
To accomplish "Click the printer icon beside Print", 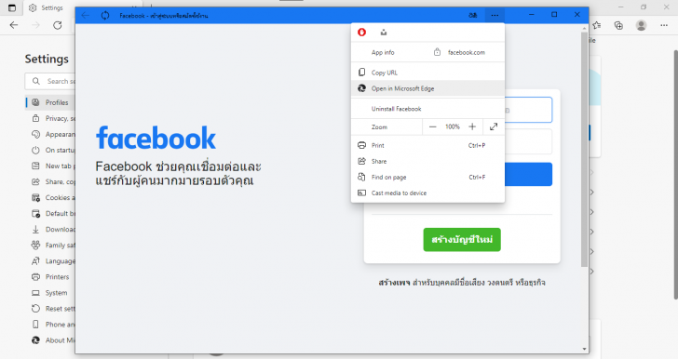I will 362,145.
